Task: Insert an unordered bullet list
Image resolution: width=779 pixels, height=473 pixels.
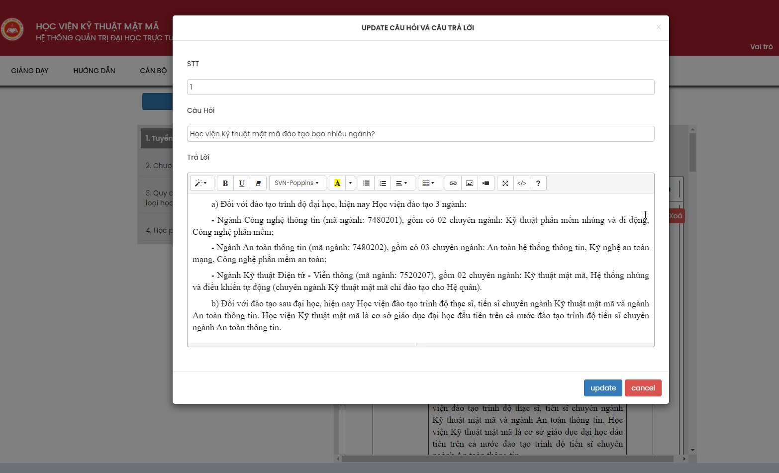Action: click(366, 183)
